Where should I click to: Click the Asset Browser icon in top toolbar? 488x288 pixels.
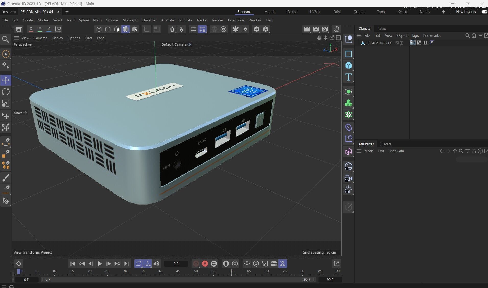[x=19, y=29]
